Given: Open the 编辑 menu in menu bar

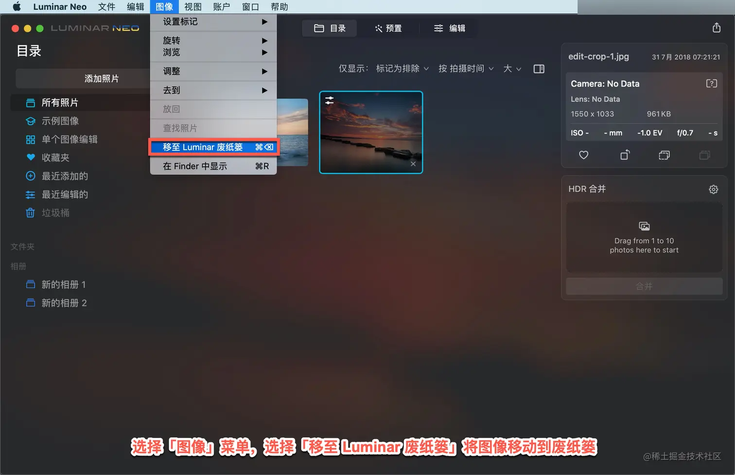Looking at the screenshot, I should pos(136,7).
